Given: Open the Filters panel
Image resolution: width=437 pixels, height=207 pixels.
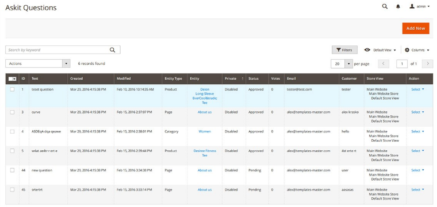Looking at the screenshot, I should [344, 50].
